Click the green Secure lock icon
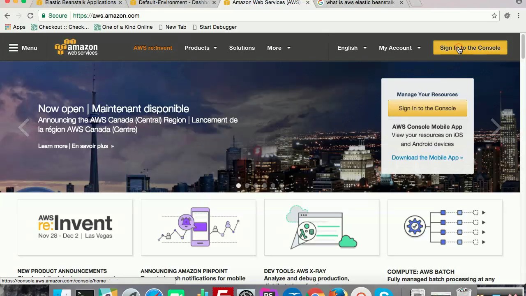Screen dimensions: 526x296 point(44,16)
